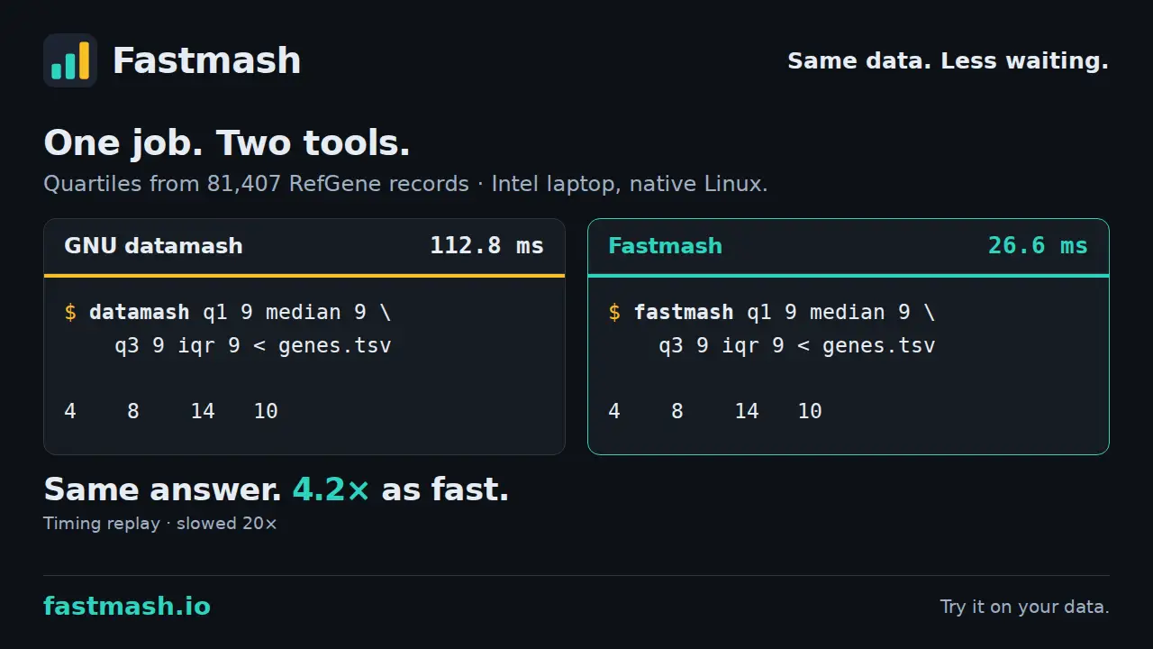The height and width of the screenshot is (649, 1153).
Task: Select the GNU datamash panel title
Action: [153, 246]
